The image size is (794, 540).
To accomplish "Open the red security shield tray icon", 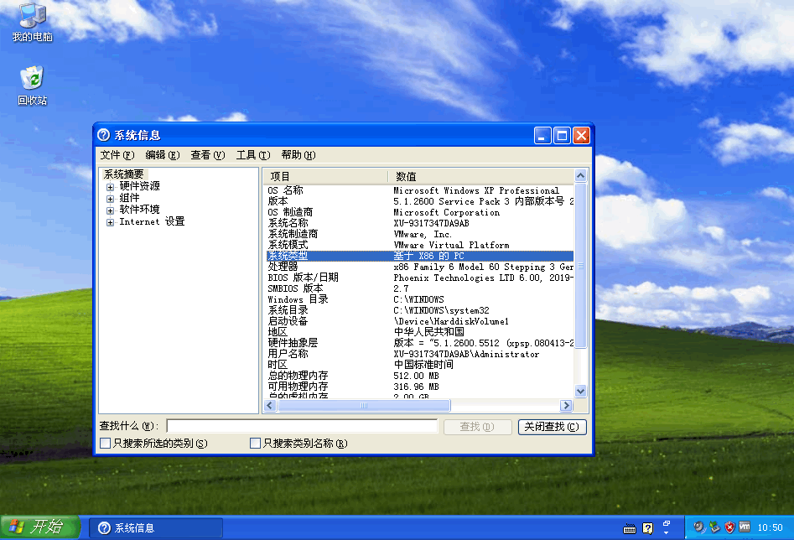I will tap(729, 527).
